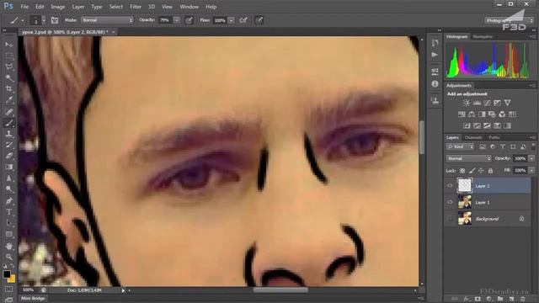Viewport: 539px width, 303px height.
Task: Open the File menu
Action: [24, 7]
